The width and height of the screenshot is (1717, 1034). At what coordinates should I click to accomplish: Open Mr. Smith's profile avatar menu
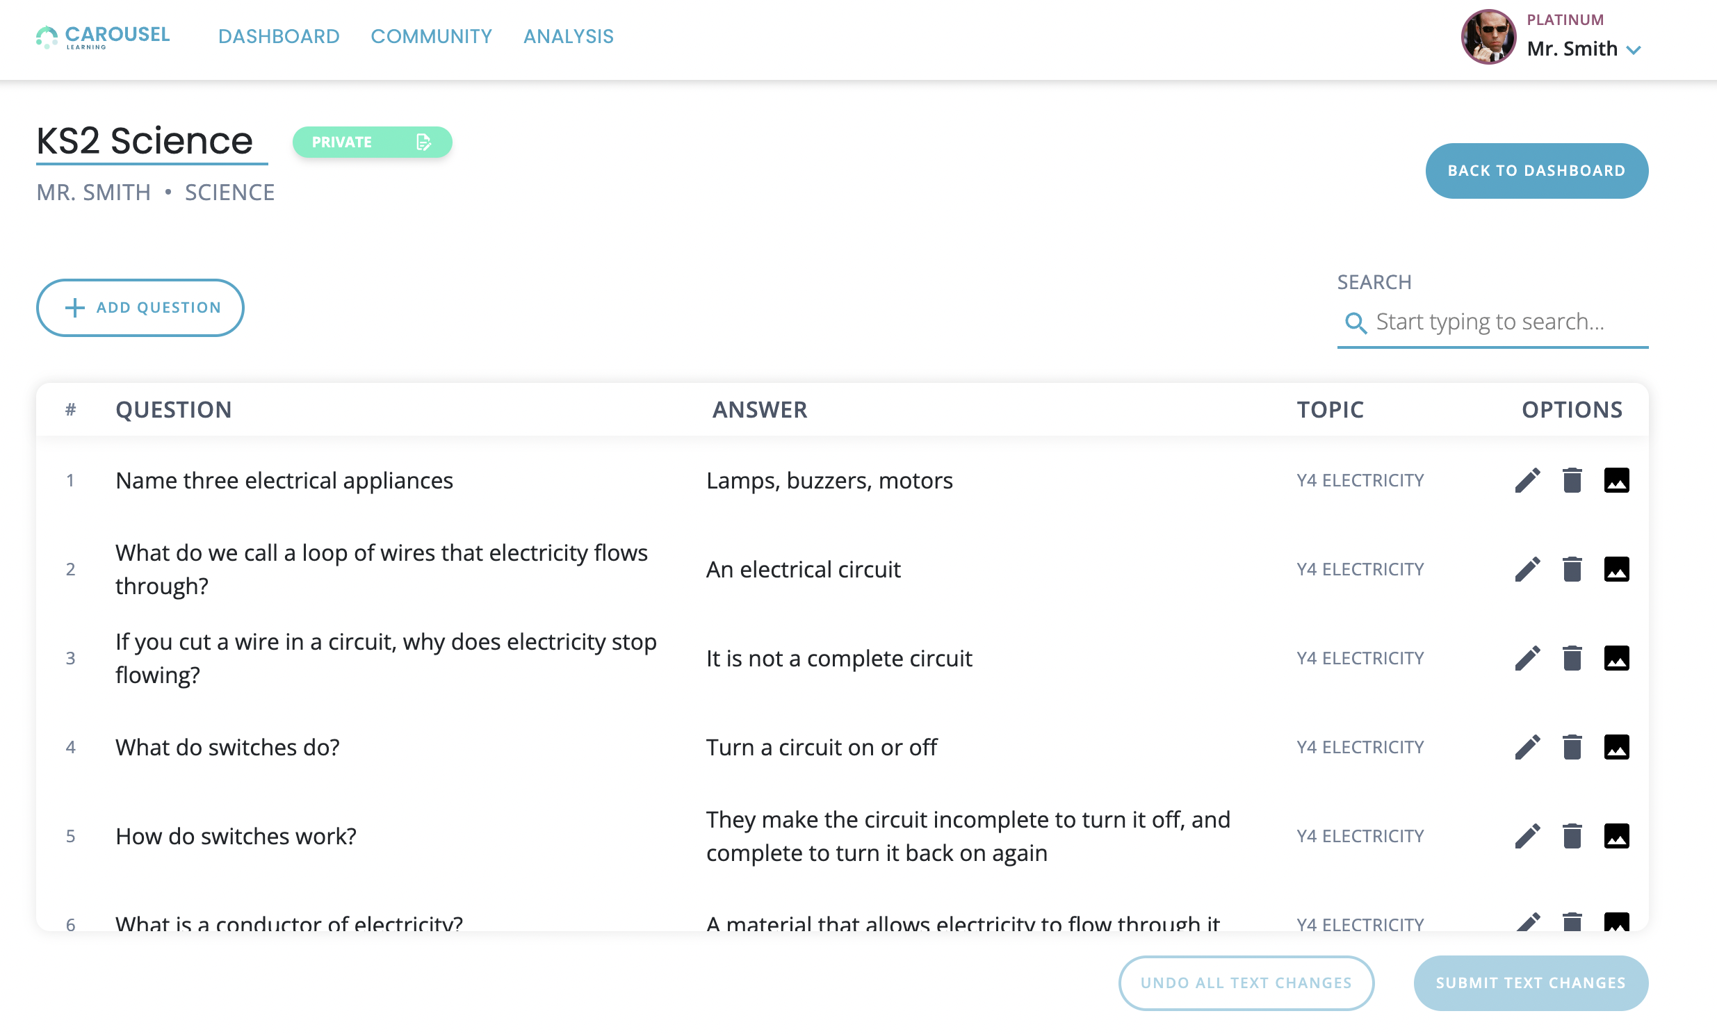pyautogui.click(x=1488, y=37)
